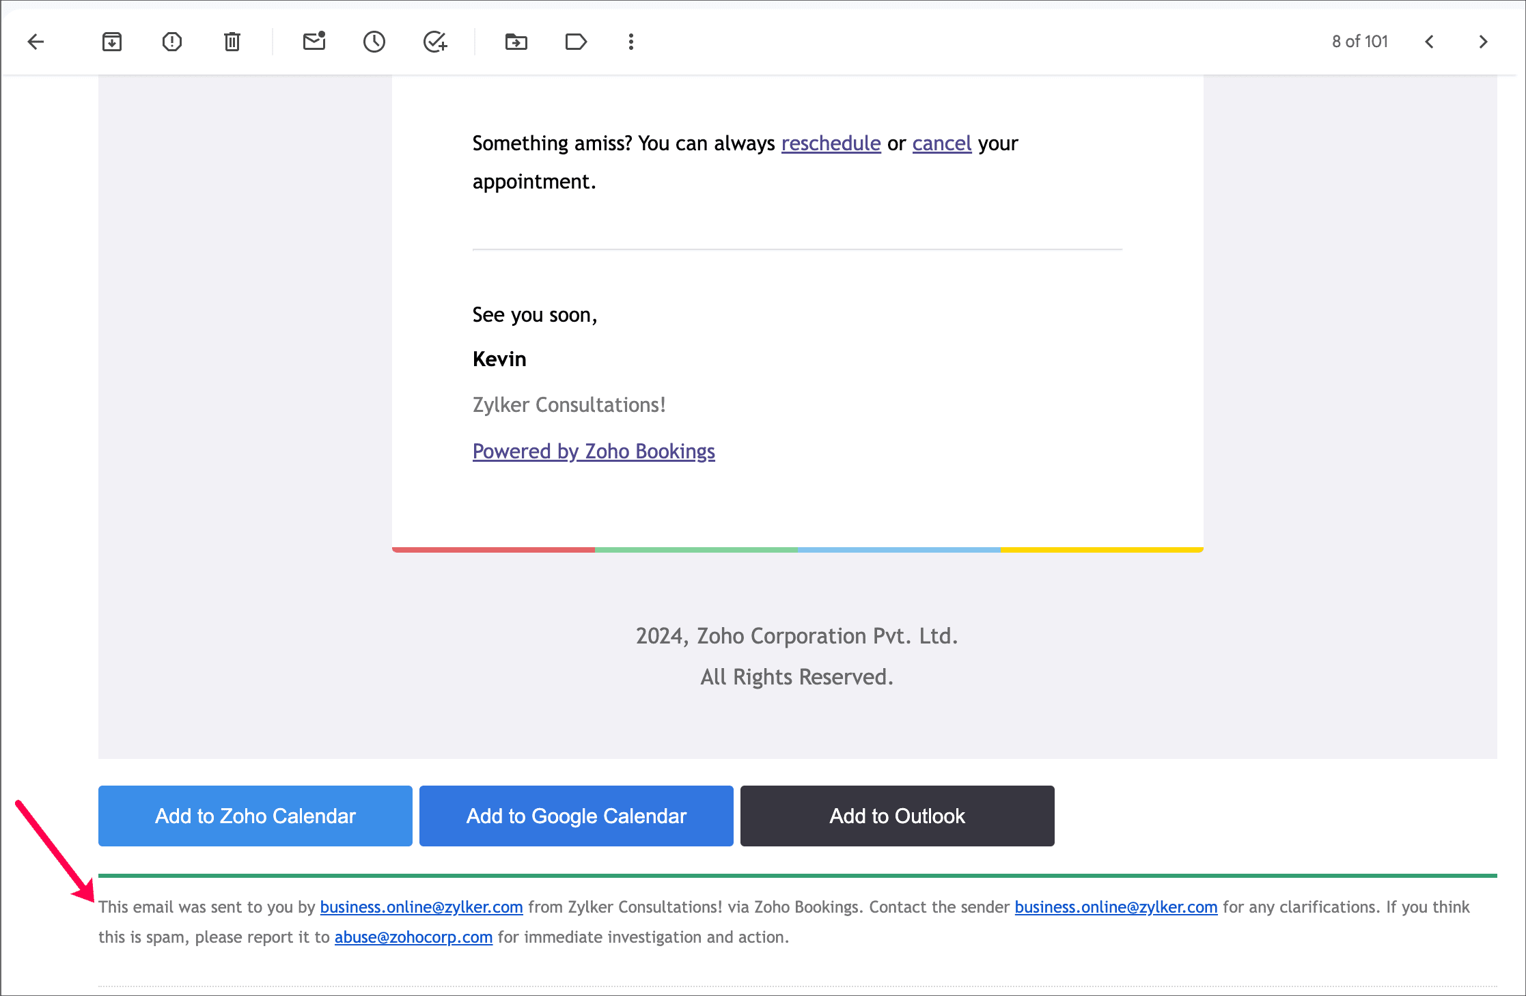The height and width of the screenshot is (996, 1526).
Task: Open the Labels icon
Action: [576, 42]
